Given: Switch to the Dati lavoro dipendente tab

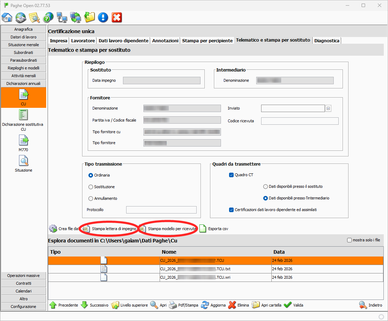Looking at the screenshot, I should (x=123, y=41).
